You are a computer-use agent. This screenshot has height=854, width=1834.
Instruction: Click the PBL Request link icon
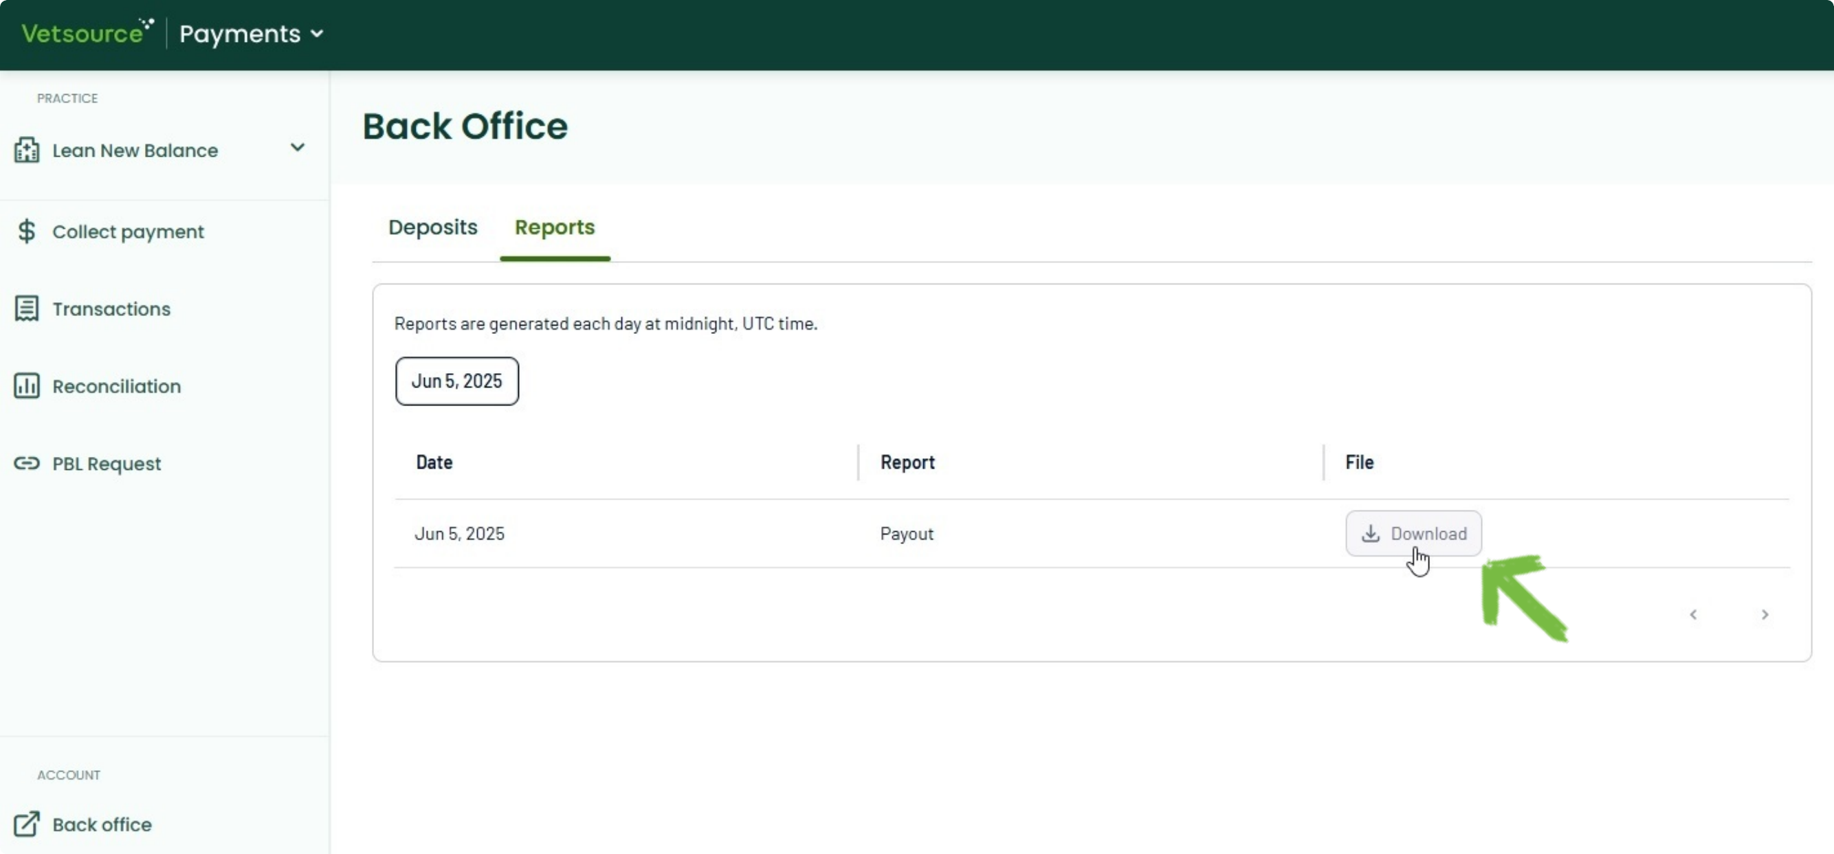[26, 463]
